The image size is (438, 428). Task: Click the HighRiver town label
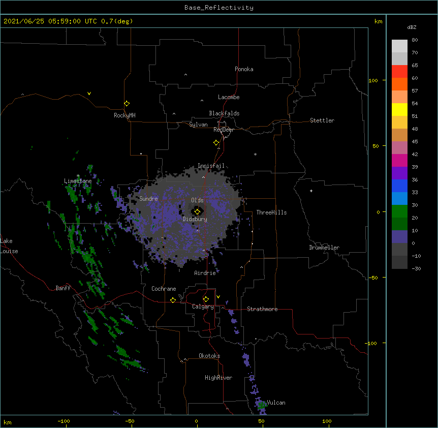[218, 378]
